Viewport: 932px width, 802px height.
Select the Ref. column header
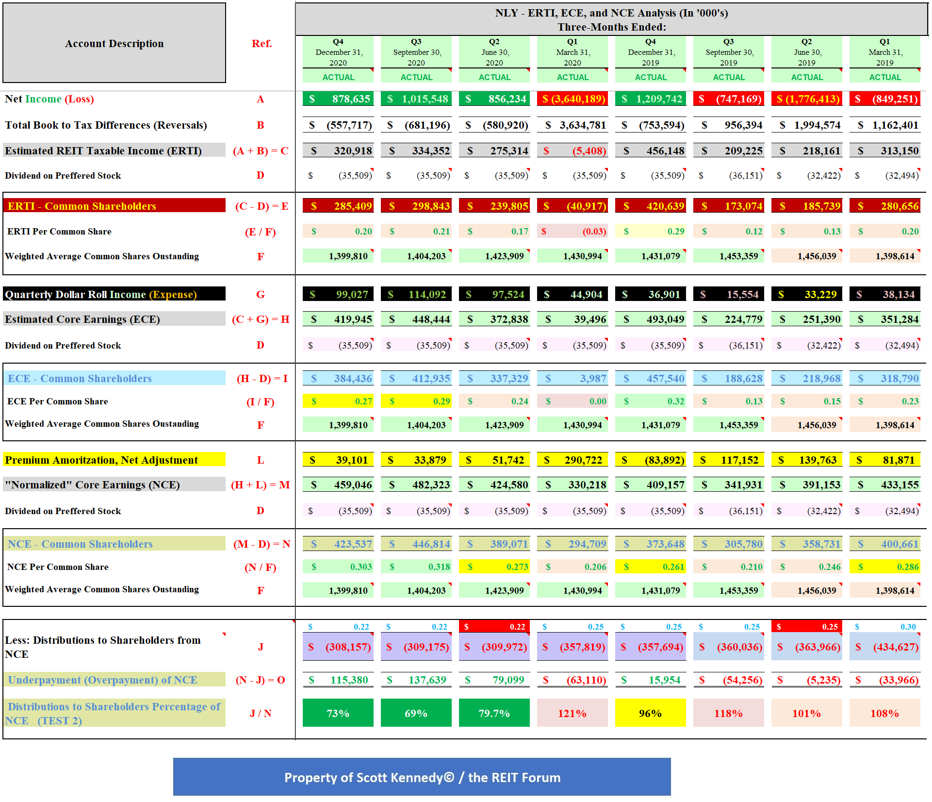(x=262, y=43)
